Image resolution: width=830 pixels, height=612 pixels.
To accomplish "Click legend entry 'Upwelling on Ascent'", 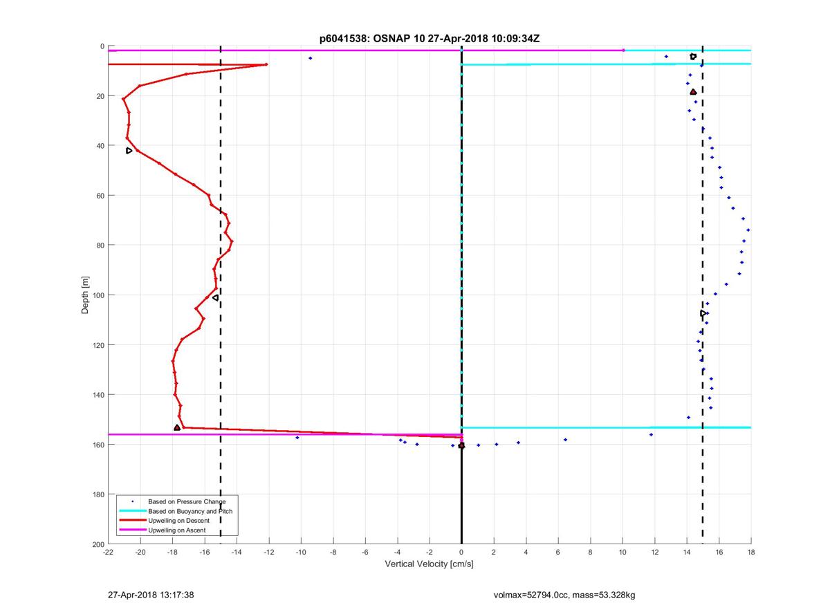I will [x=177, y=530].
